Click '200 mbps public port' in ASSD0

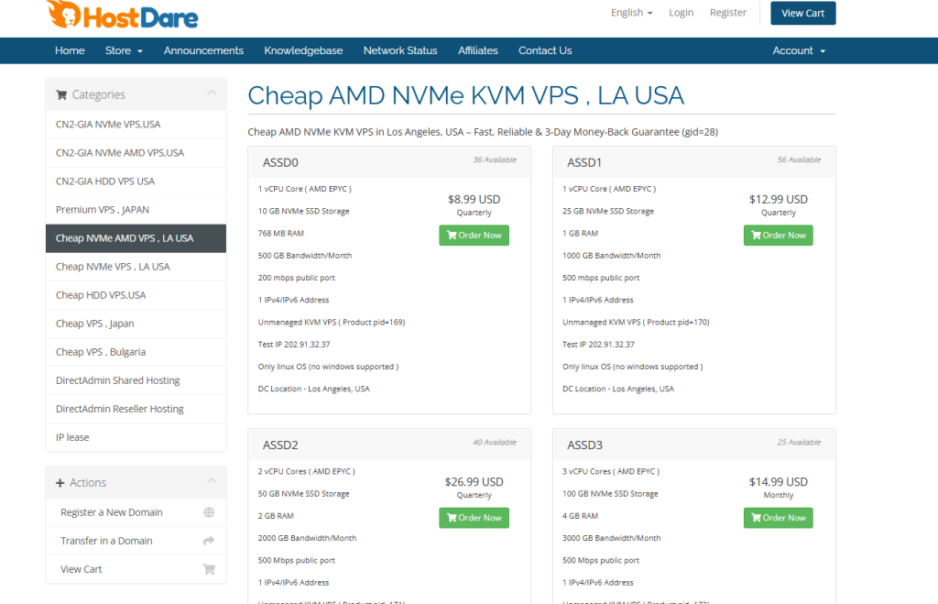pyautogui.click(x=296, y=278)
